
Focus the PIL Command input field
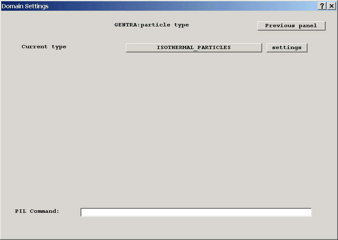pyautogui.click(x=196, y=212)
